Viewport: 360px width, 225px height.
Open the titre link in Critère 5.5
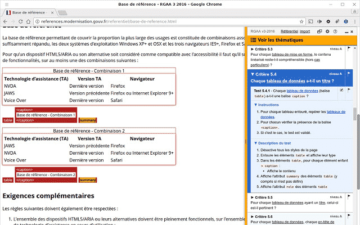click(x=322, y=202)
